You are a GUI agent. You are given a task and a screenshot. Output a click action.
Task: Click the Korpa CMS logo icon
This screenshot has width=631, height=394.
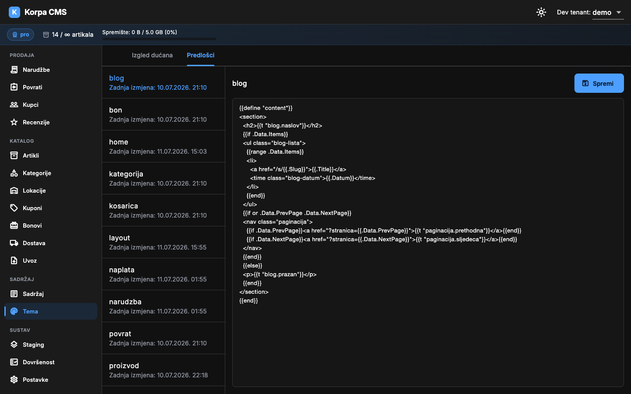point(14,12)
